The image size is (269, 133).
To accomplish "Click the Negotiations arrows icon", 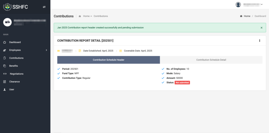I will point(5,74).
